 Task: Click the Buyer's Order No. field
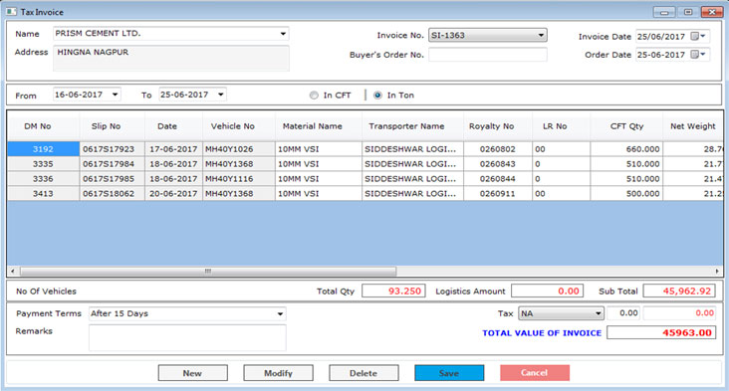pyautogui.click(x=488, y=55)
